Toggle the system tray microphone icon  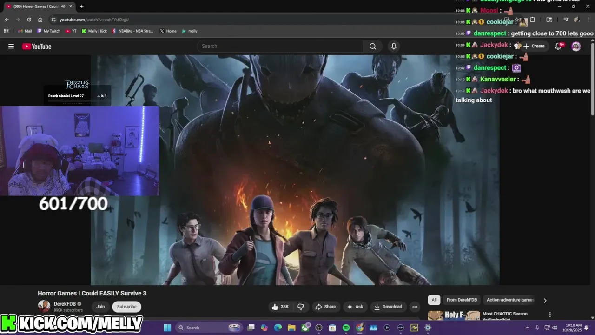(537, 328)
